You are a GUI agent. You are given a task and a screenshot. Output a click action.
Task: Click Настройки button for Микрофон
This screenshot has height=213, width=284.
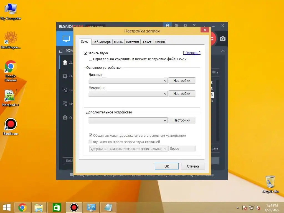click(182, 94)
